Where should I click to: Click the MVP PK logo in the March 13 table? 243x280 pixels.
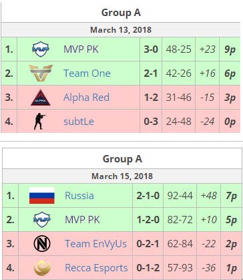pos(41,49)
